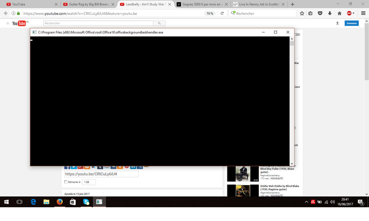Go to Firefox home page icon
This screenshot has height=221, width=369.
click(339, 13)
